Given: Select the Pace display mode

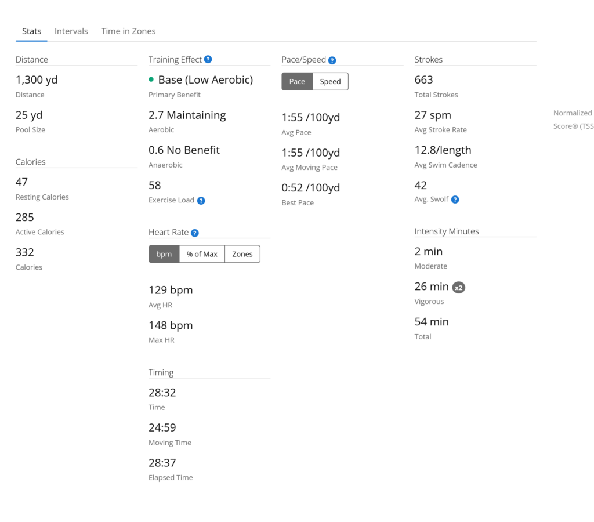Looking at the screenshot, I should [x=297, y=81].
